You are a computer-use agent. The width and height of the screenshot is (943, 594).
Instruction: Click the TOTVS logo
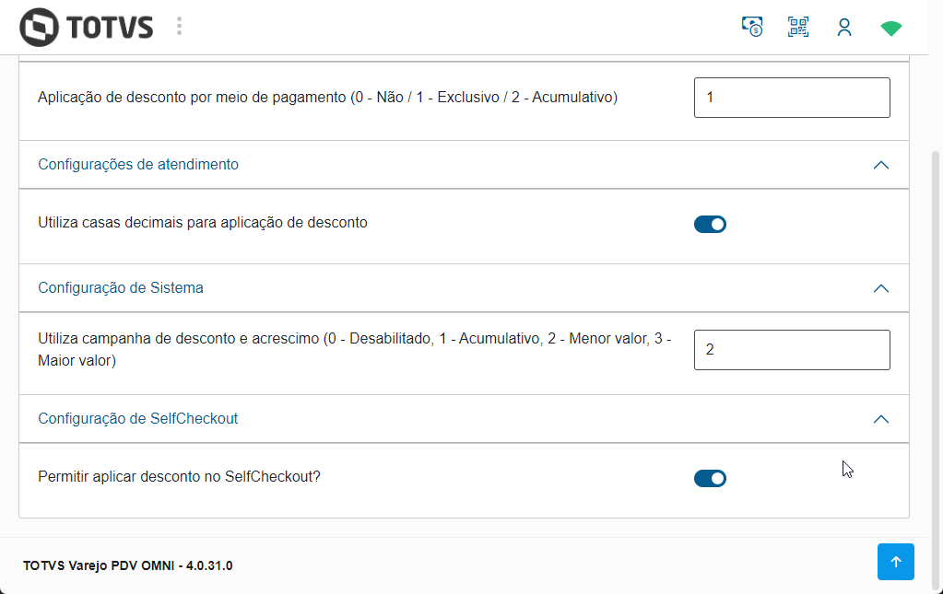[x=86, y=27]
